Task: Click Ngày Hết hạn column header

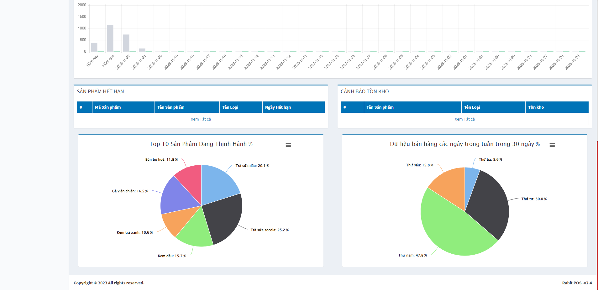Action: [x=293, y=107]
